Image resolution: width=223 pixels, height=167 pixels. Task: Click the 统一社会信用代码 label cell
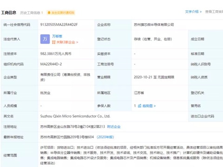coord(20,25)
